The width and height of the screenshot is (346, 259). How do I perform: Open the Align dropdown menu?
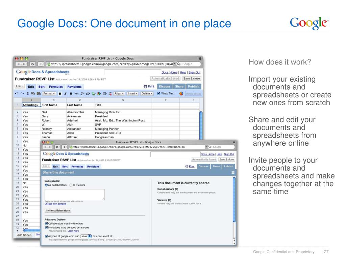119,94
